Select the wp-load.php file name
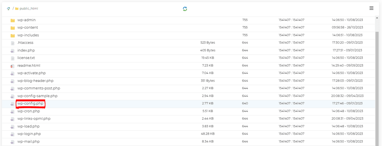 28,126
